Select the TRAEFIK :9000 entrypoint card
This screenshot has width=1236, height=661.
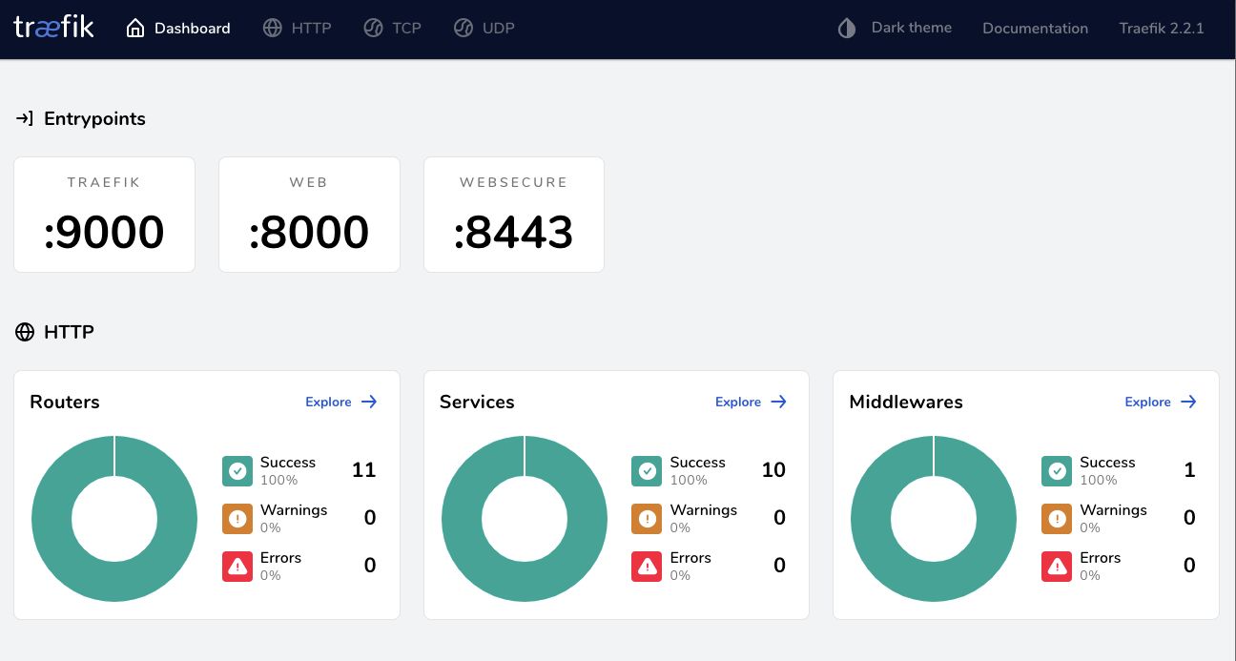pyautogui.click(x=104, y=215)
